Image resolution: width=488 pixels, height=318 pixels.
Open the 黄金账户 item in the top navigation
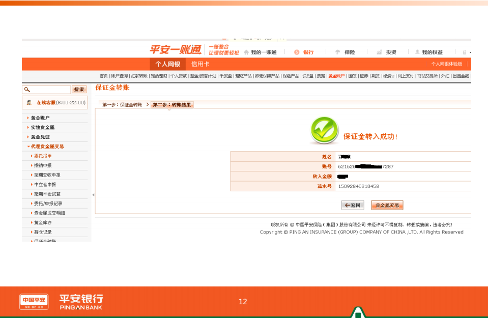coord(336,76)
